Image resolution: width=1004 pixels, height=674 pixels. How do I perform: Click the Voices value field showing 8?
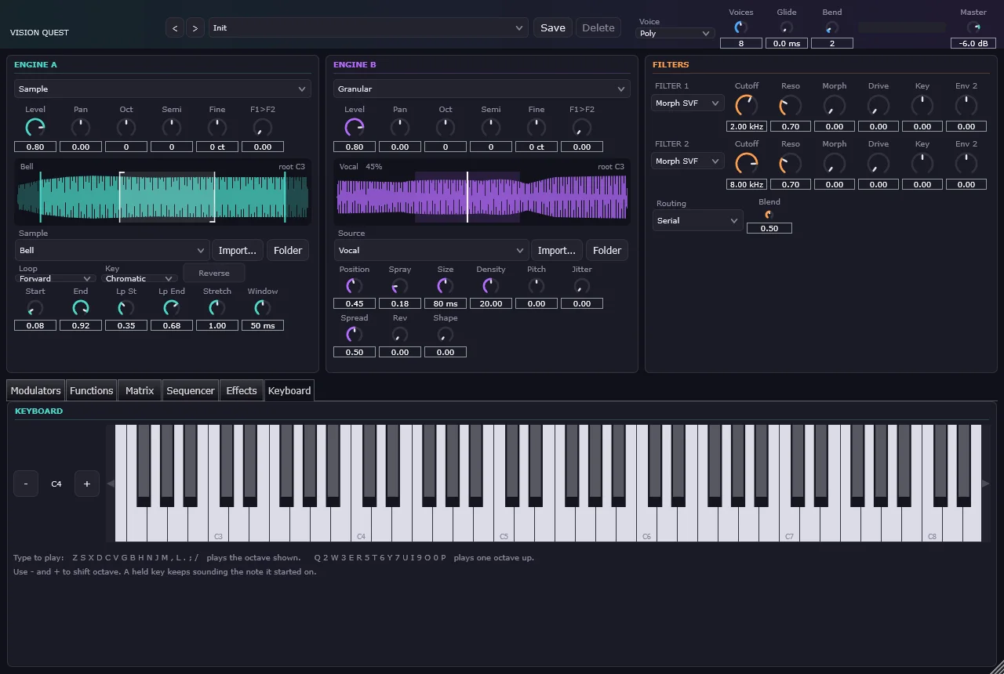coord(741,44)
